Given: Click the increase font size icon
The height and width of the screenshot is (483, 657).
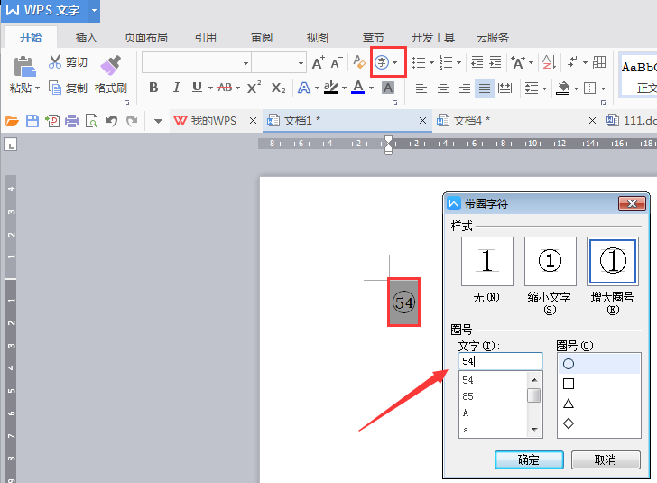Looking at the screenshot, I should (x=317, y=62).
